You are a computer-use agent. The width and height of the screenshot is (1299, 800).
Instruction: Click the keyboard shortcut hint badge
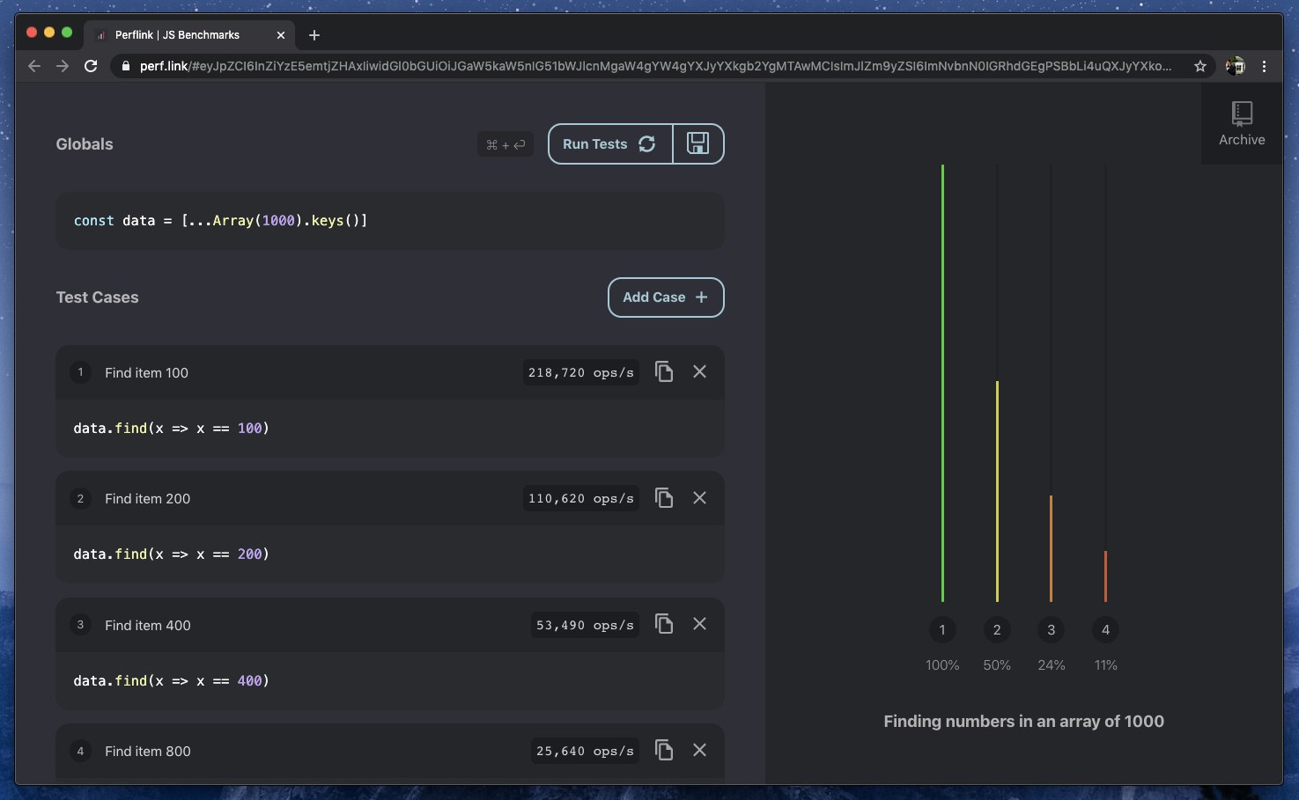tap(506, 145)
